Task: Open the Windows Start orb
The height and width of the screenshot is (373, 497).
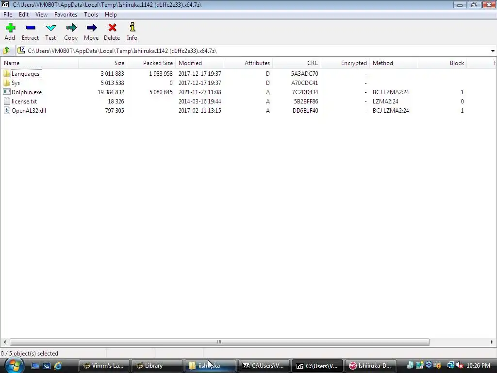Action: pos(14,365)
